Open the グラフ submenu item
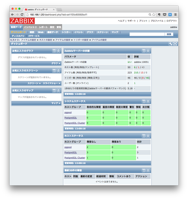This screenshot has width=188, height=199. pos(90,32)
